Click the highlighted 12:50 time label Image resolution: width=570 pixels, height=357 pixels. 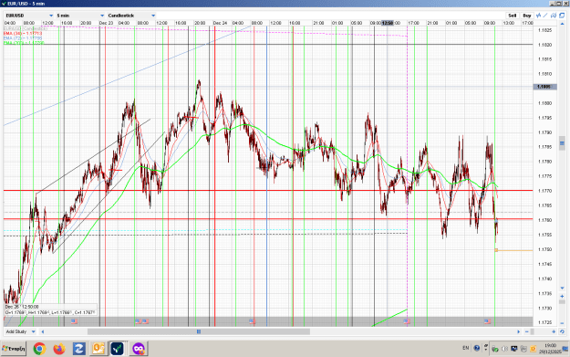[388, 23]
